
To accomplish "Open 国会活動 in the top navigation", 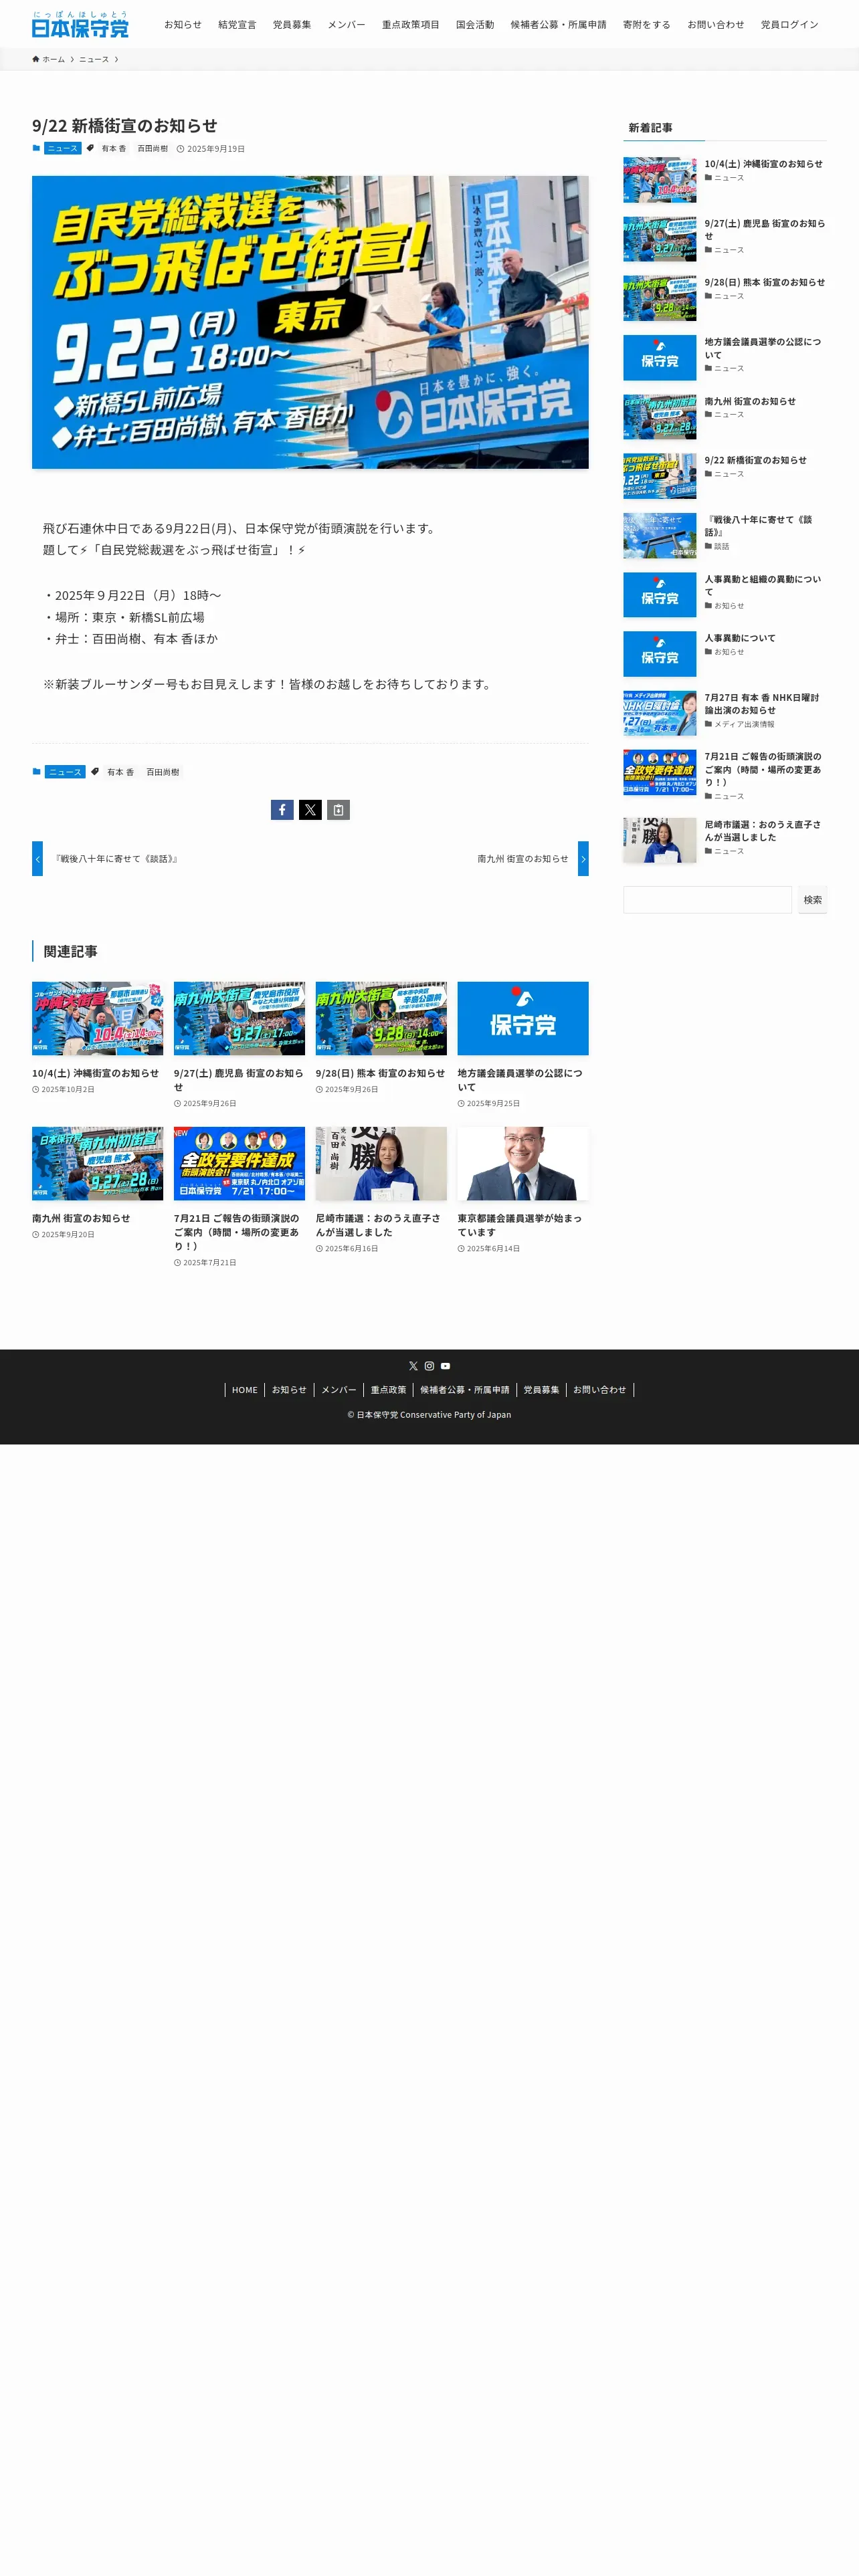I will [x=475, y=24].
